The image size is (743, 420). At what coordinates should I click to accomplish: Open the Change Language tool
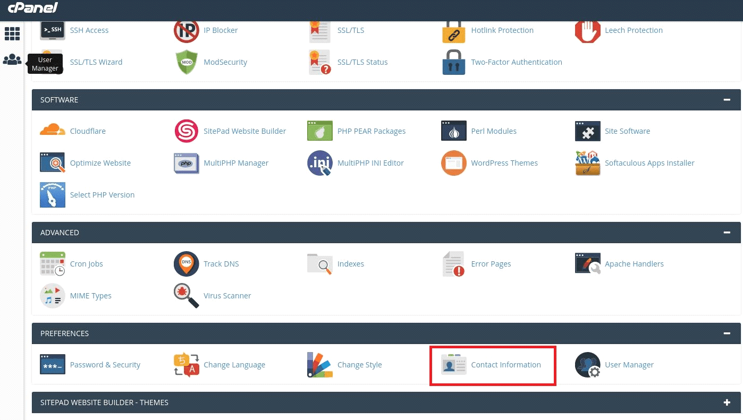pyautogui.click(x=234, y=364)
